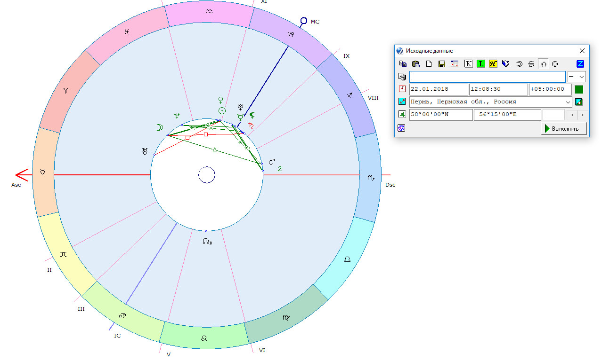Click the map icon right of city
The width and height of the screenshot is (610, 361).
tap(579, 102)
